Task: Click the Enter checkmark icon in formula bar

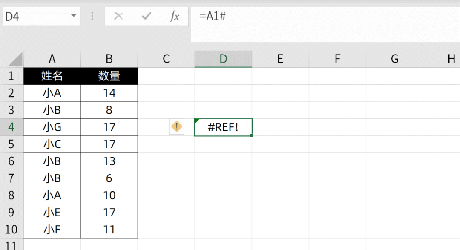Action: coord(147,17)
